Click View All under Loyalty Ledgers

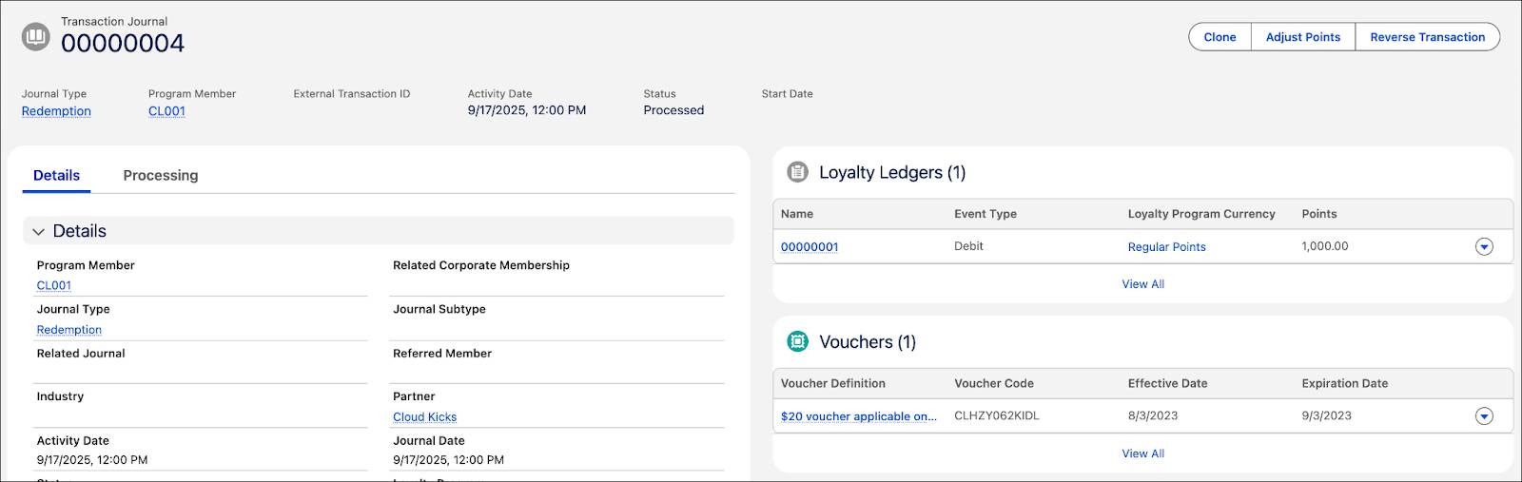[x=1142, y=284]
